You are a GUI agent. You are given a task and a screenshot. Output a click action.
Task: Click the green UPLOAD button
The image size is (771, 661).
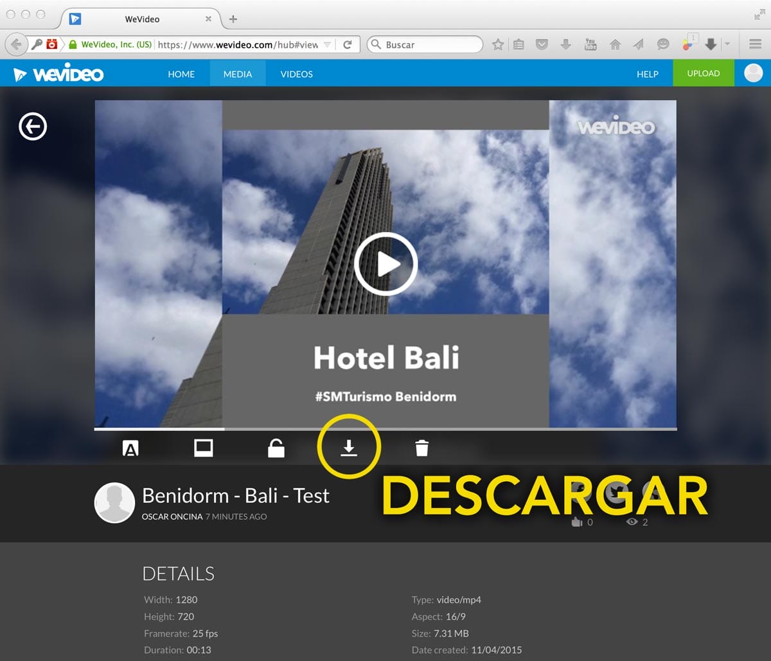pyautogui.click(x=704, y=73)
